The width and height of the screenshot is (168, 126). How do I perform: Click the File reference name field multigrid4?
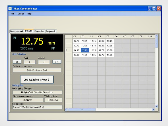28,100
